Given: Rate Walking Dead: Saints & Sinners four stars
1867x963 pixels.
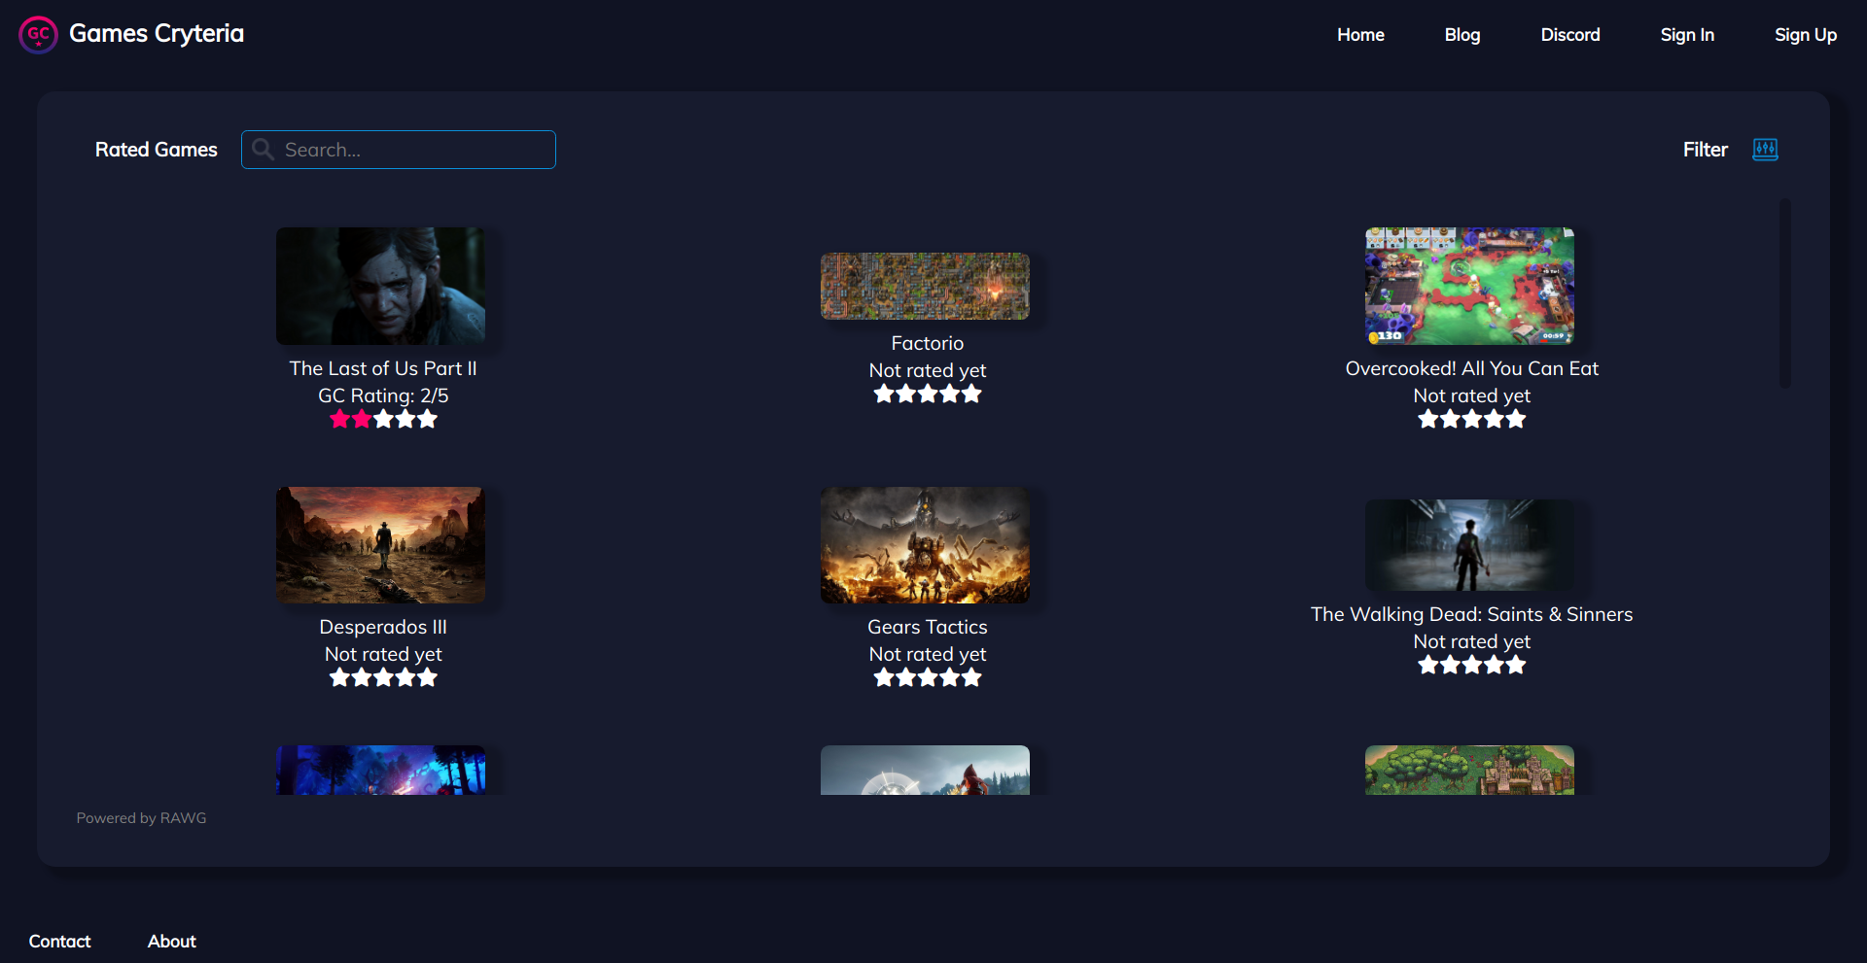Looking at the screenshot, I should click(1494, 666).
